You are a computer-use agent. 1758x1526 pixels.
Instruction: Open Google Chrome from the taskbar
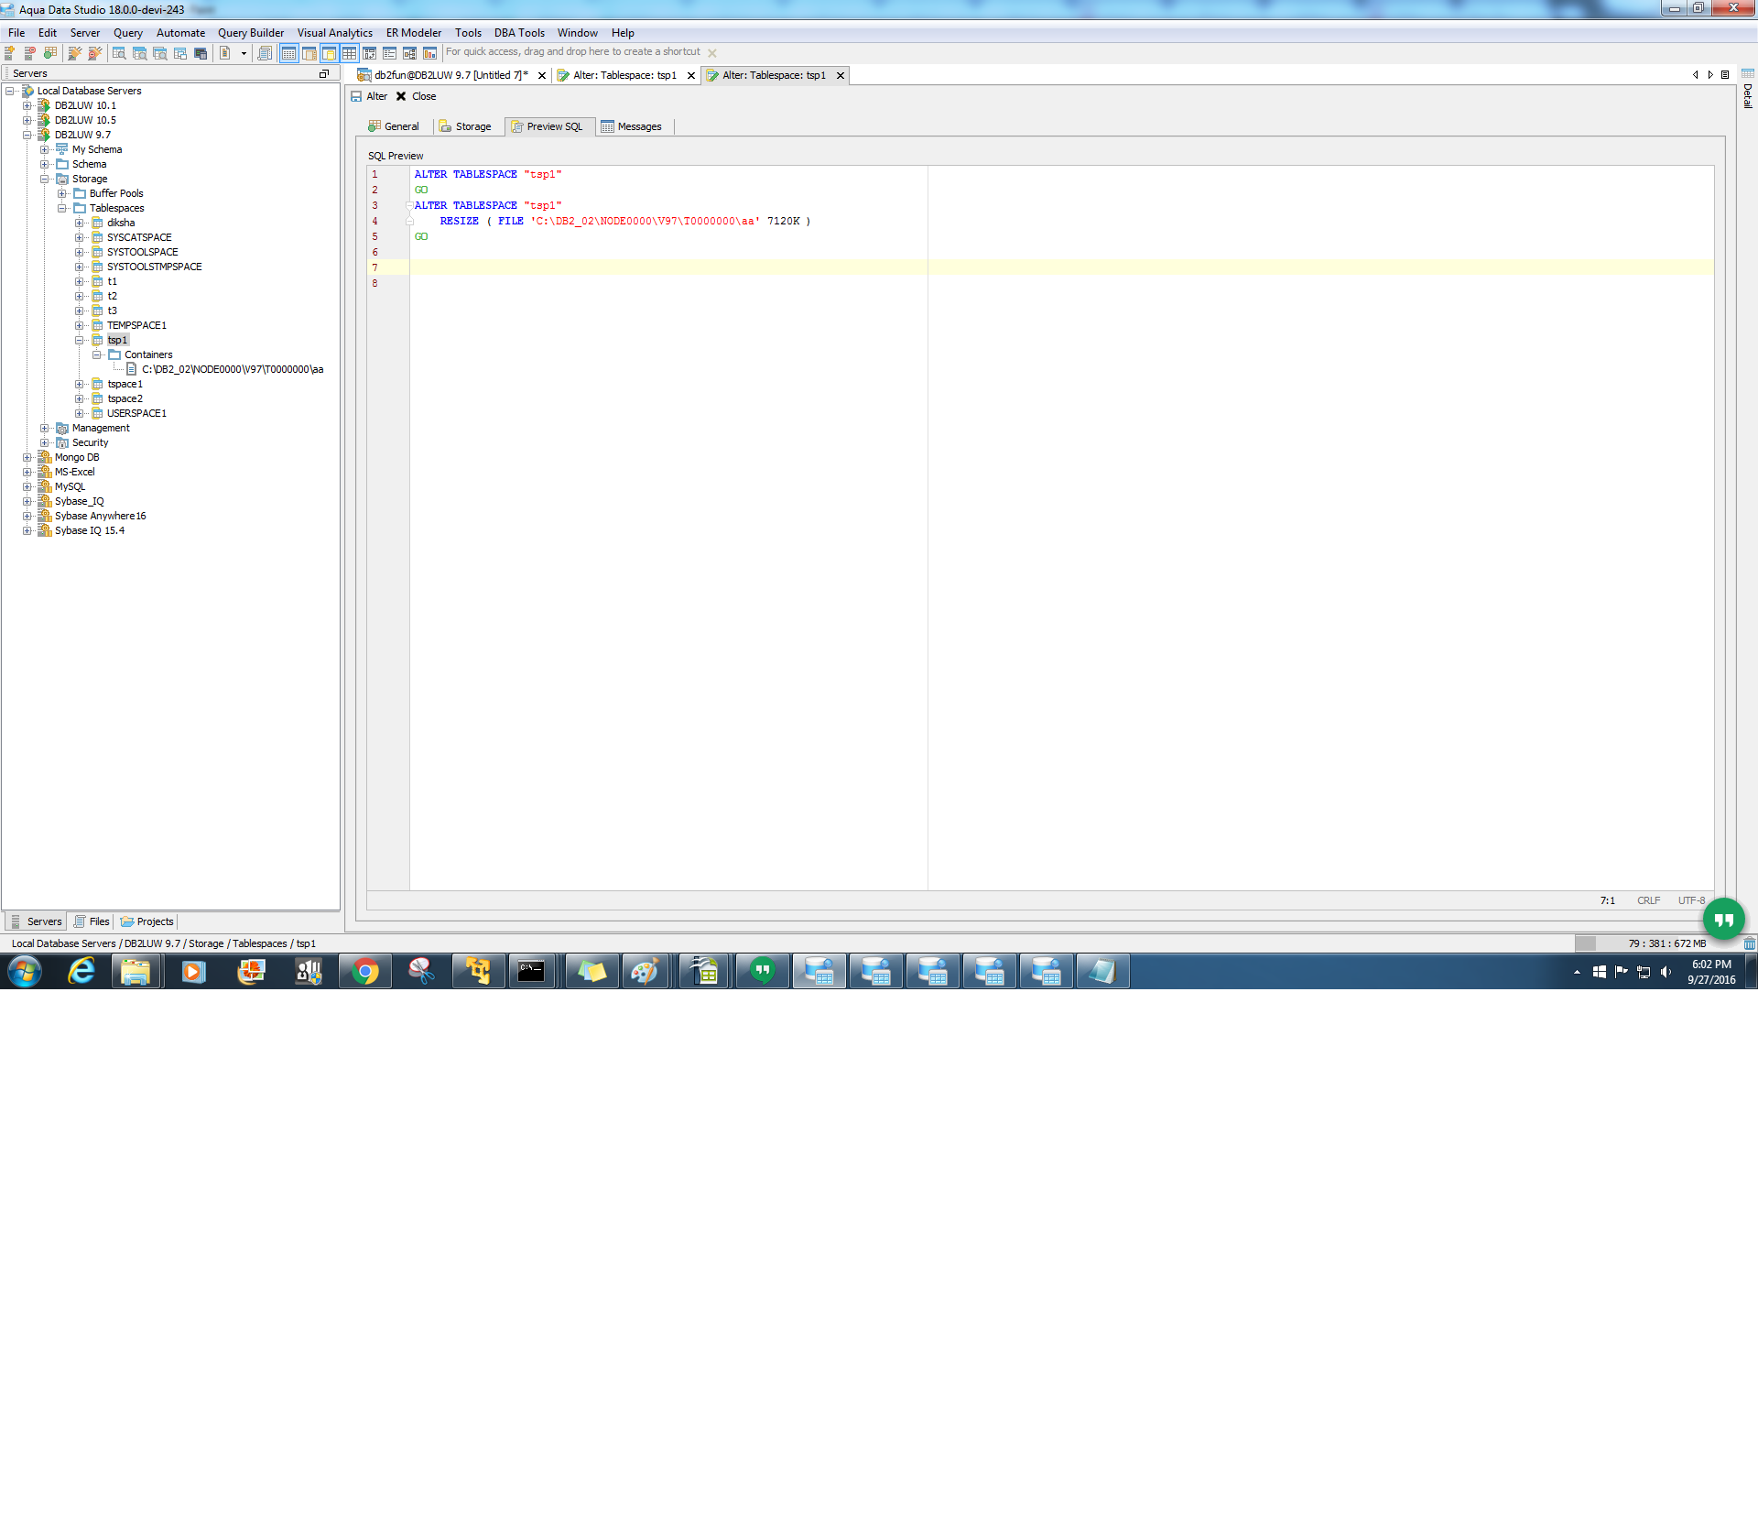[365, 971]
